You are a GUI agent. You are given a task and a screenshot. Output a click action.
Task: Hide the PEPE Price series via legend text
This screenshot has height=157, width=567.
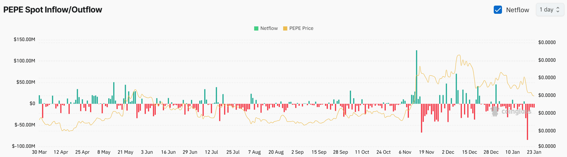tap(301, 28)
